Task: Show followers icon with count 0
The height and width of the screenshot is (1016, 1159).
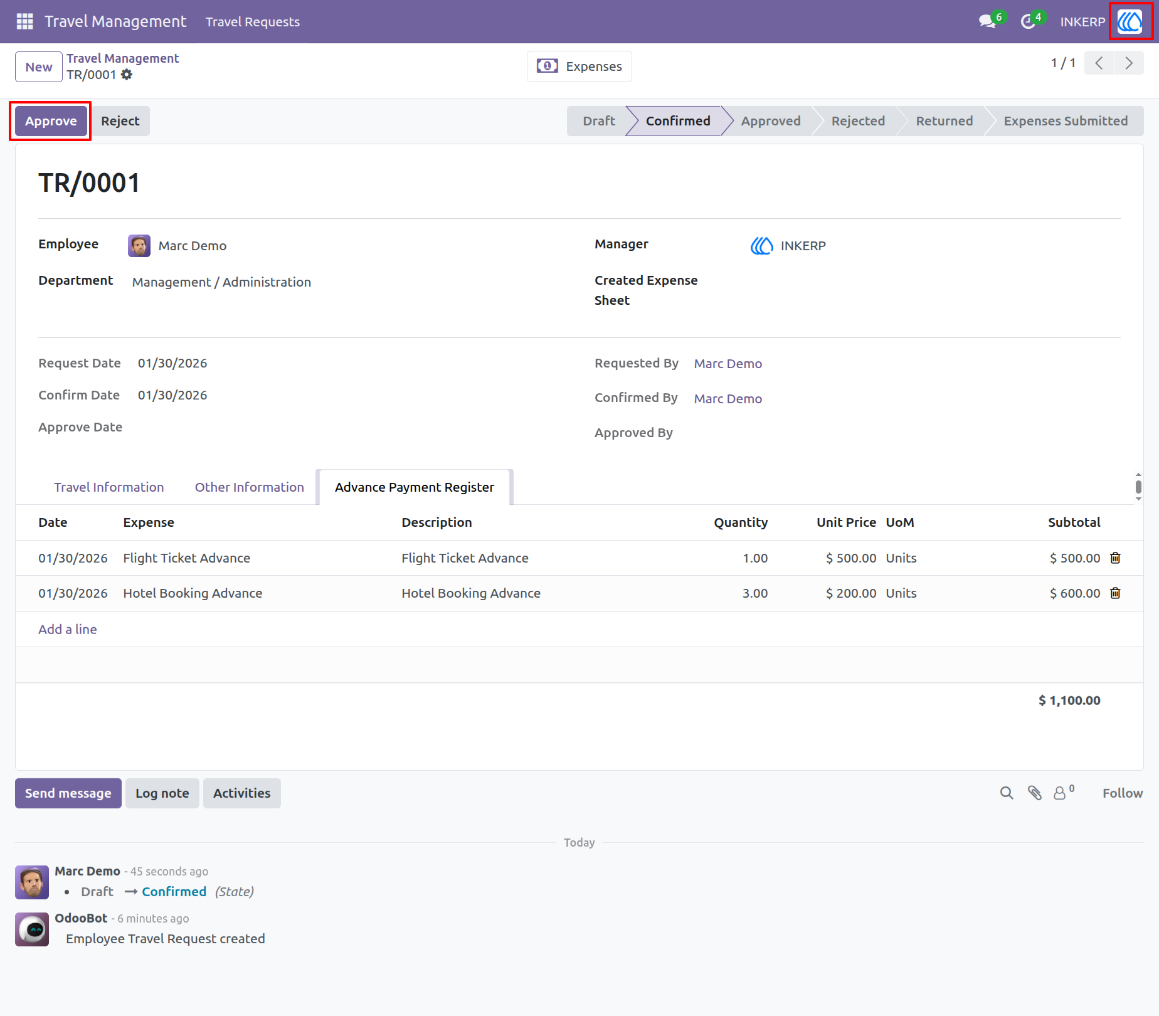Action: [1064, 793]
